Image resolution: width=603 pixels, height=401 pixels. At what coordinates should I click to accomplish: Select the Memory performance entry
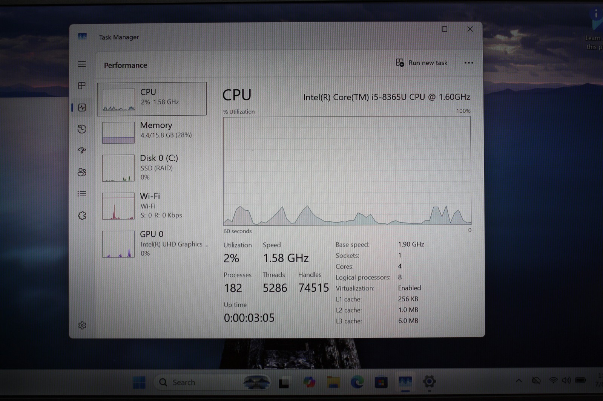[152, 132]
